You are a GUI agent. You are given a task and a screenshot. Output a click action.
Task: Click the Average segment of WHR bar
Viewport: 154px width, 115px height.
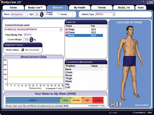click(76, 100)
